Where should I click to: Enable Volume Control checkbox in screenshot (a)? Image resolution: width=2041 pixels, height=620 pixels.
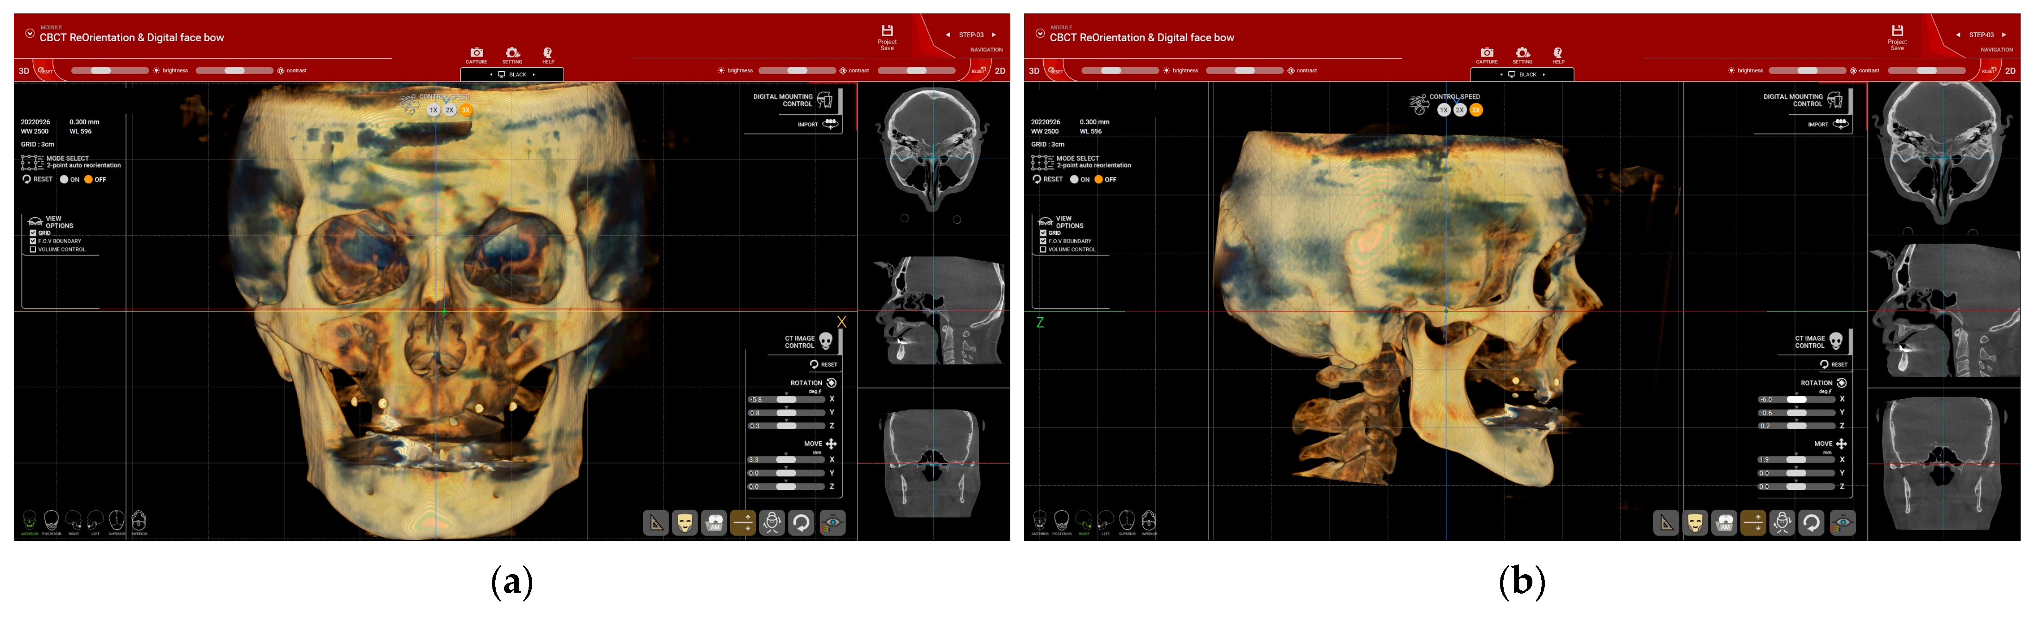click(32, 250)
